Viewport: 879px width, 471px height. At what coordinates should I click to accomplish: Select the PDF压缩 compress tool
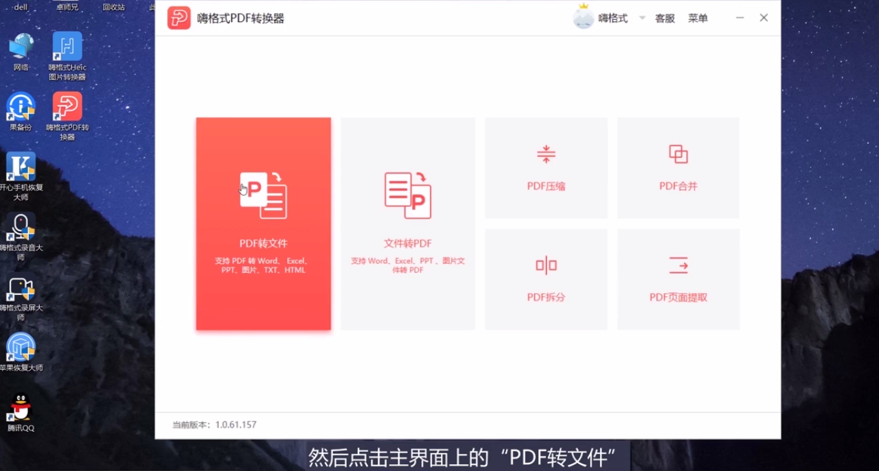point(547,168)
